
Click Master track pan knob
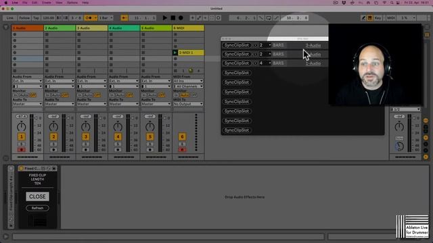click(x=399, y=127)
